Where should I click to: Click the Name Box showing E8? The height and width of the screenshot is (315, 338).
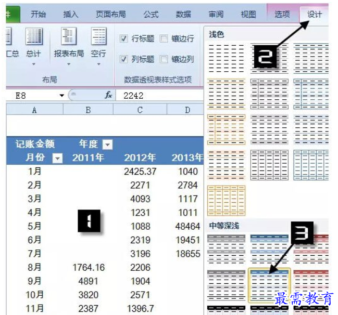coord(32,96)
